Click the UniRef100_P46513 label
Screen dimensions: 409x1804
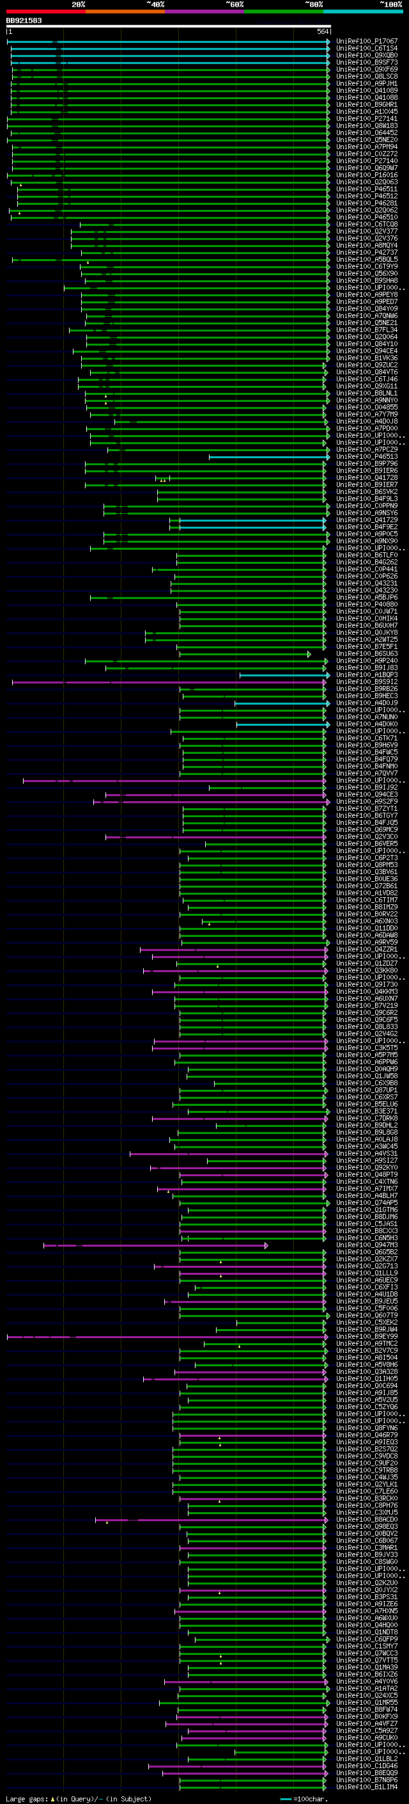367,457
